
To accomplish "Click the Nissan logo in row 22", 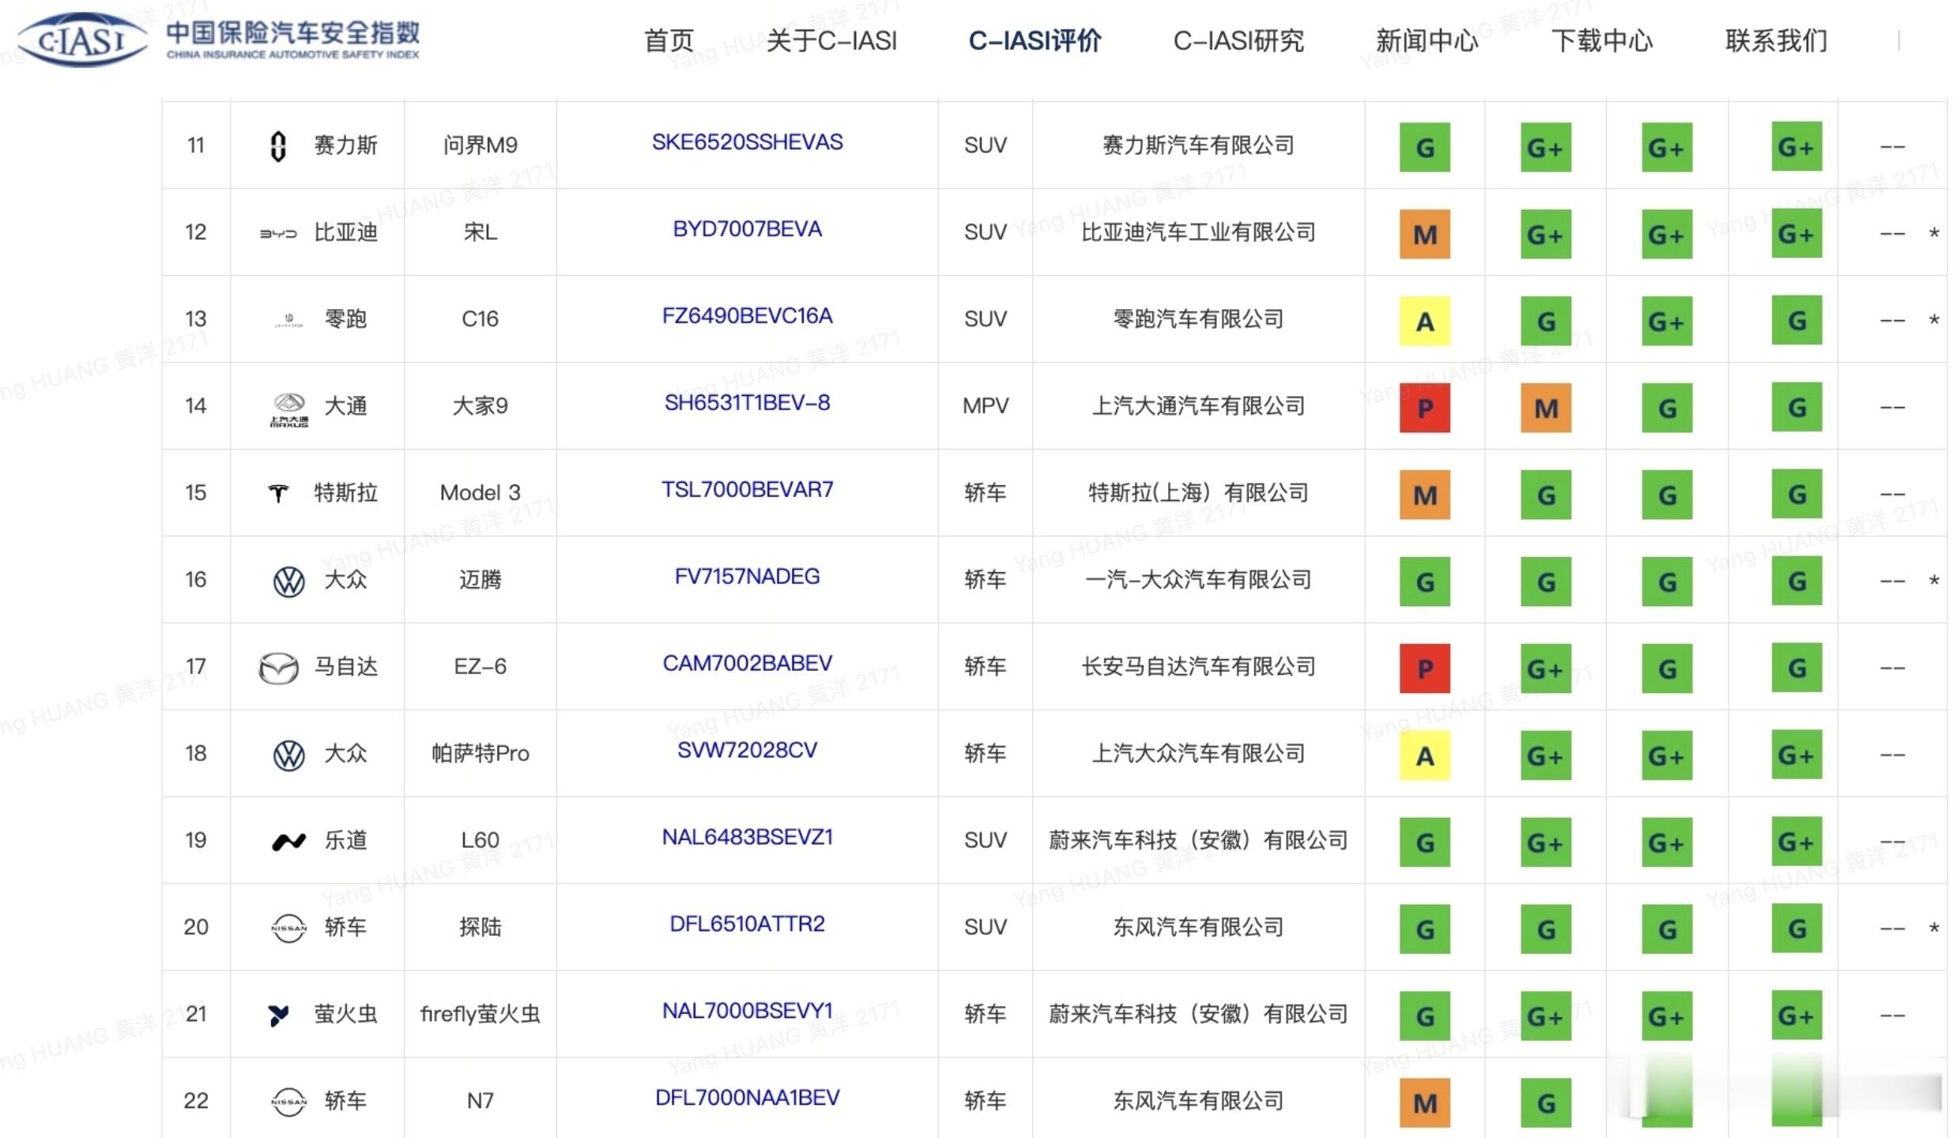I will (288, 1102).
